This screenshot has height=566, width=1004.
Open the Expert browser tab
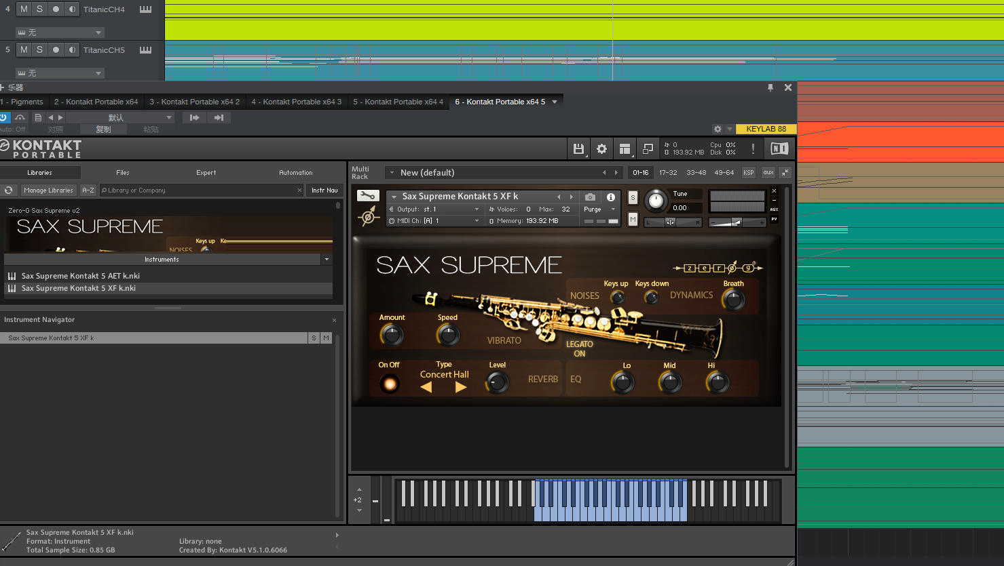tap(206, 173)
